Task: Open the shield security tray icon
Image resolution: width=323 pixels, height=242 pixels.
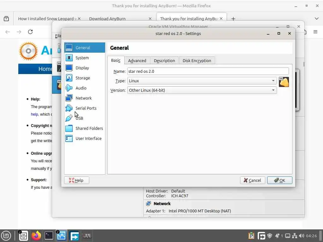Action: pyautogui.click(x=270, y=236)
